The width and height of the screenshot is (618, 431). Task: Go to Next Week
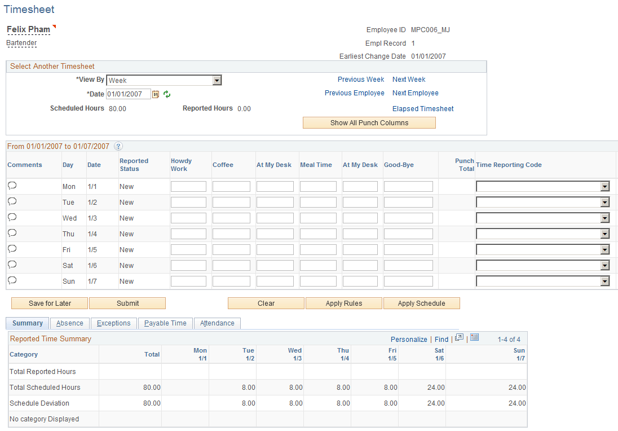[x=408, y=79]
